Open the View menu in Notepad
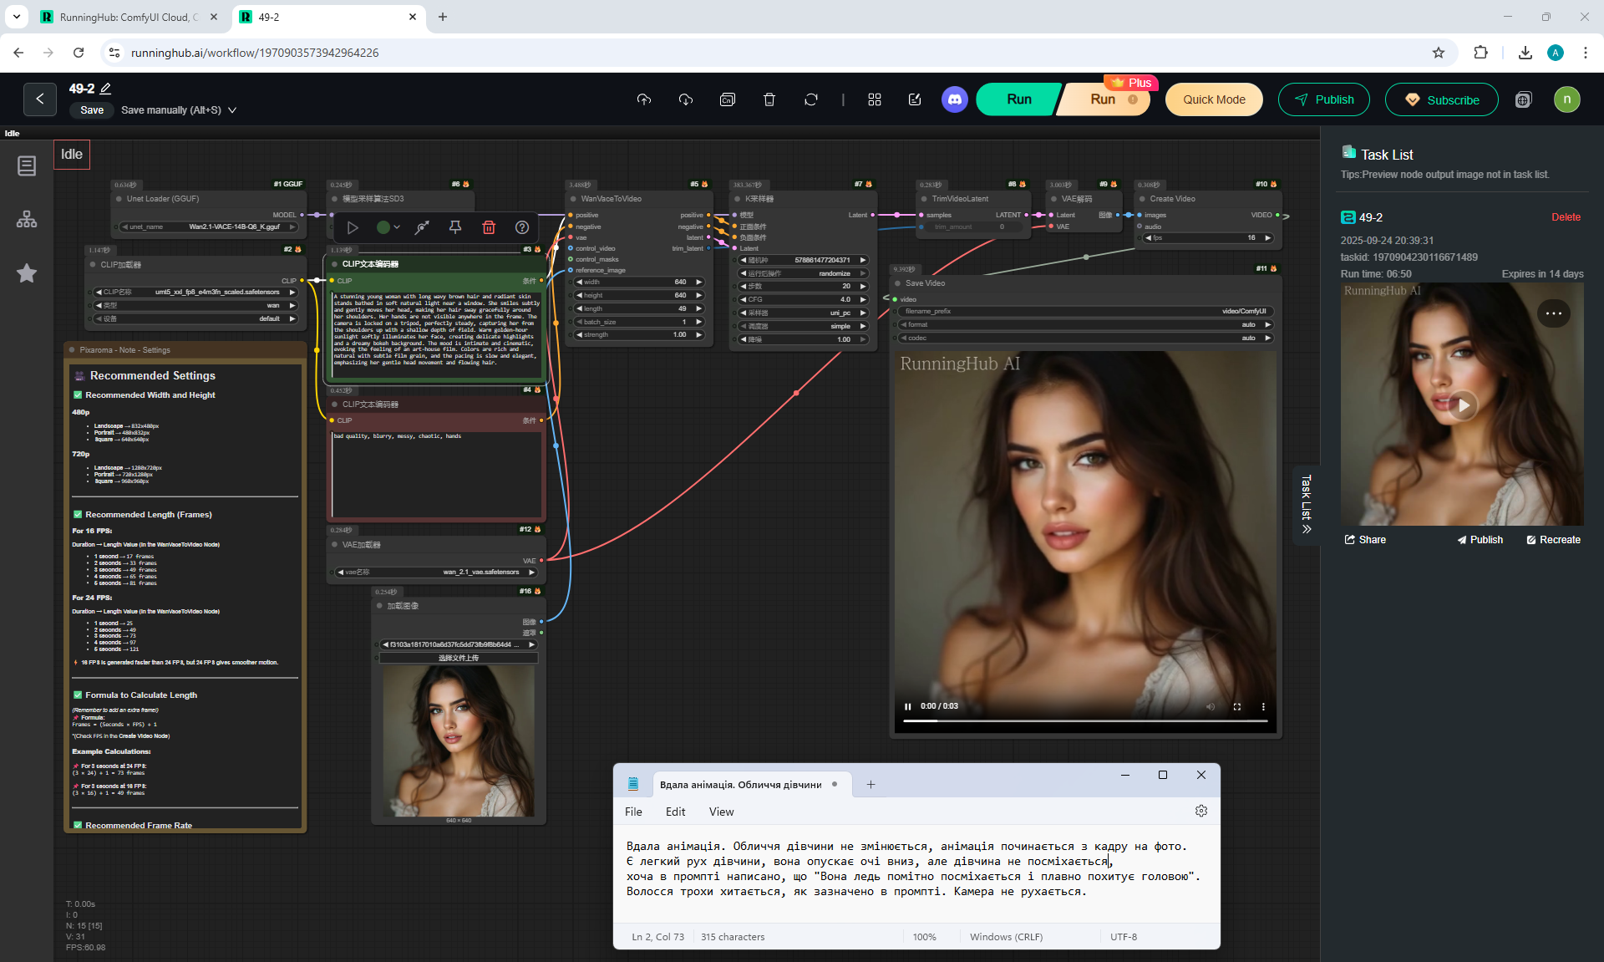 (721, 812)
